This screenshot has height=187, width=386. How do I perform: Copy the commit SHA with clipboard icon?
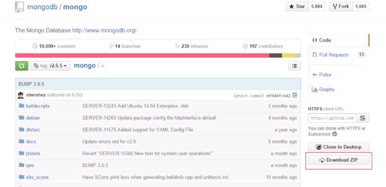point(295,95)
